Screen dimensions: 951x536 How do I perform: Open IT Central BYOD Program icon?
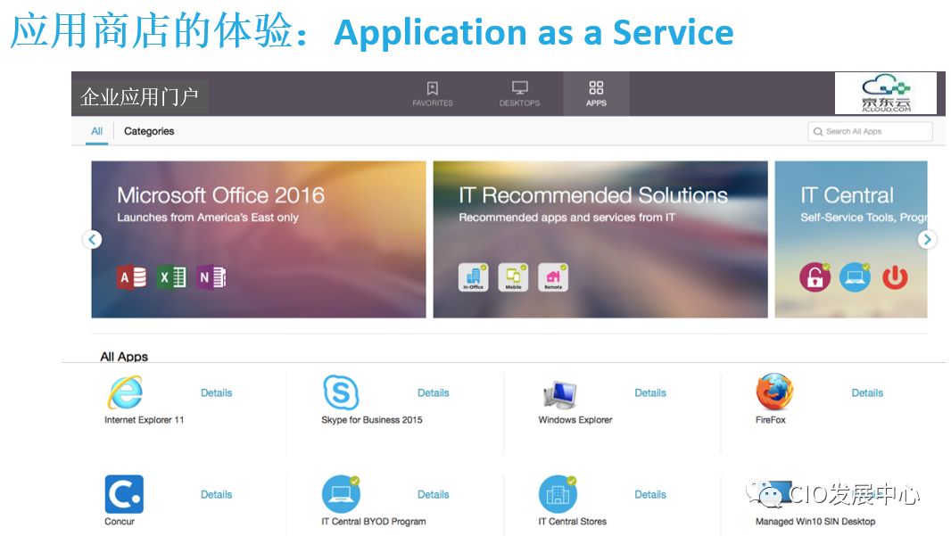(341, 494)
